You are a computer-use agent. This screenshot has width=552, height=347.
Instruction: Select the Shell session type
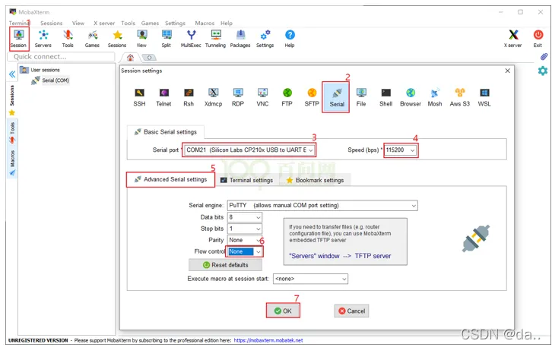(386, 97)
